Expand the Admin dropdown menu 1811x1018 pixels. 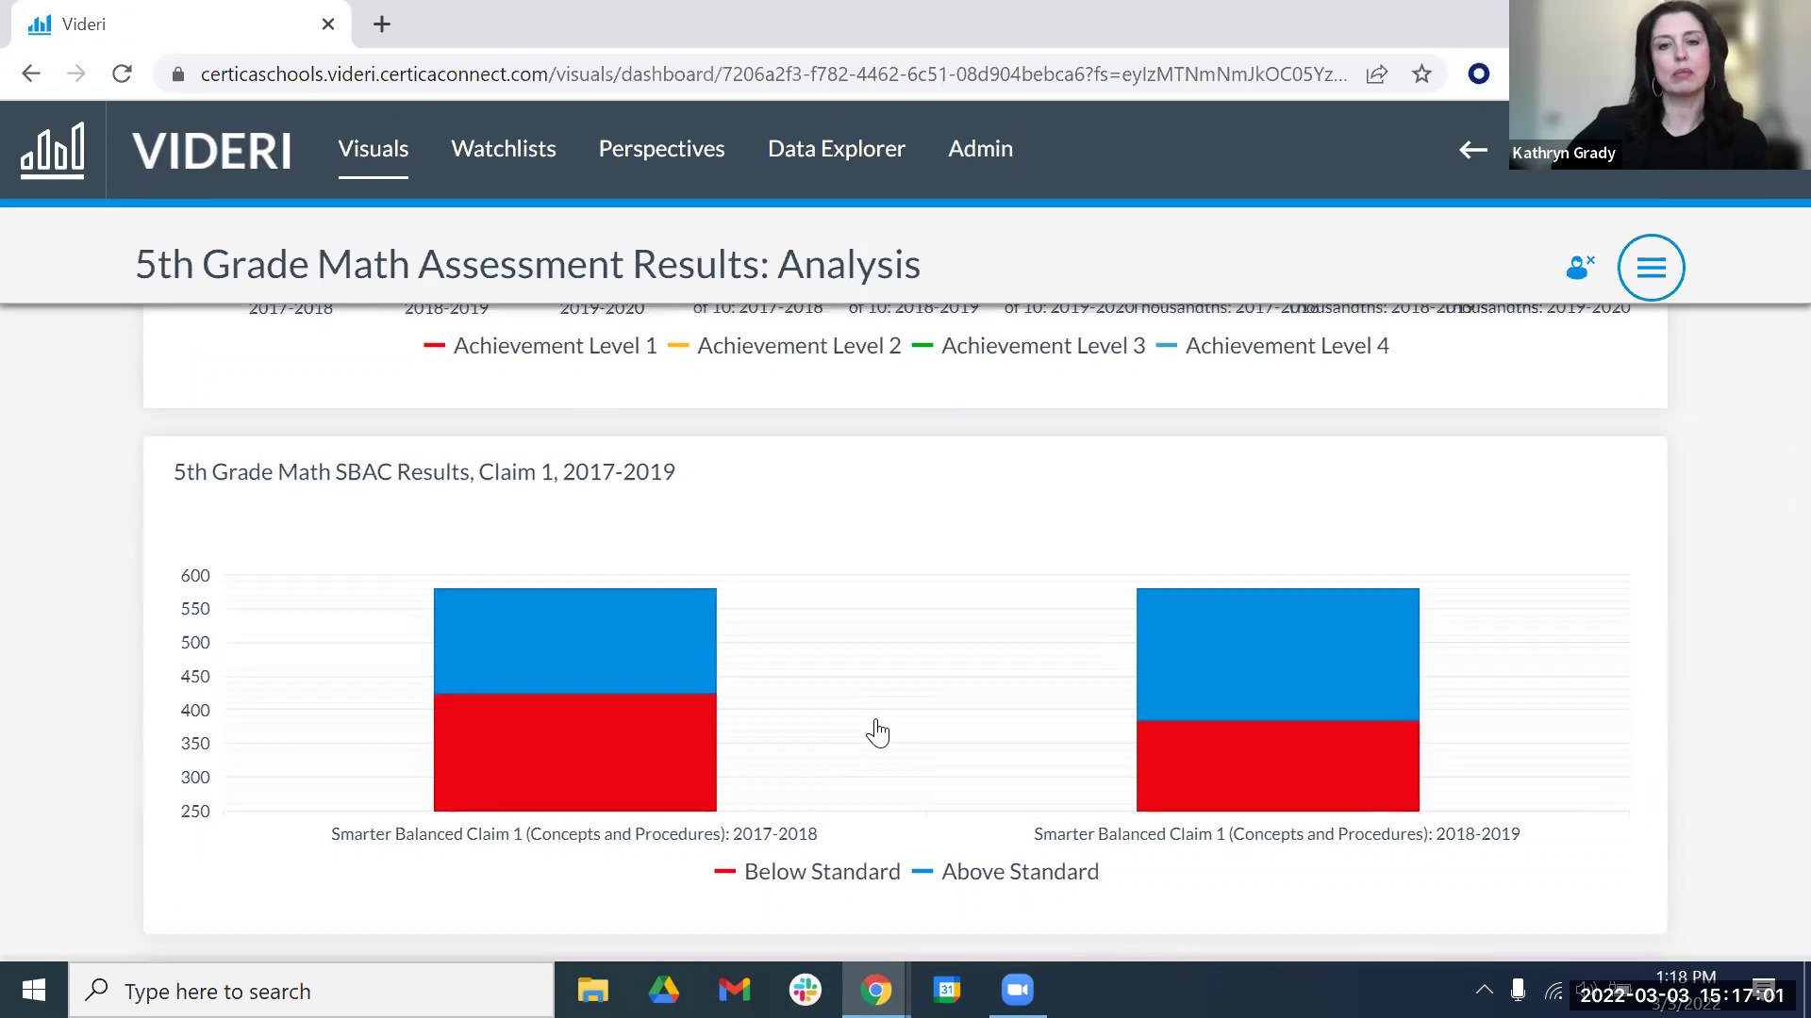coord(980,148)
